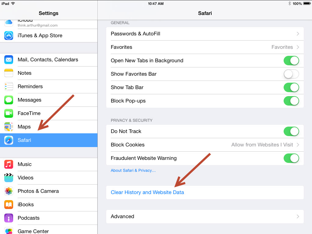
Task: Open FaceTime settings
Action: 29,113
